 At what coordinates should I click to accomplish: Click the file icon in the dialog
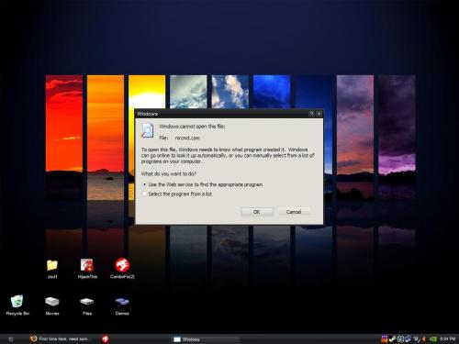(147, 130)
